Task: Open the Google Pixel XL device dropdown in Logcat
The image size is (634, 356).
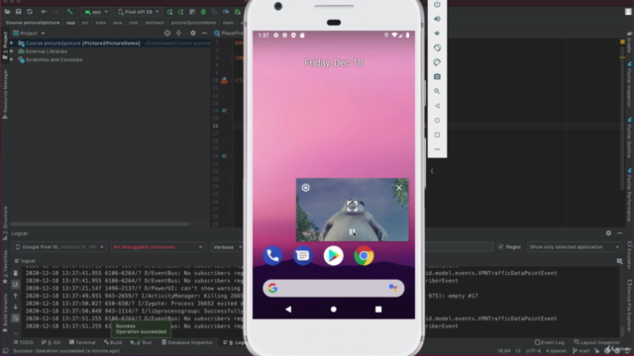Action: tap(59, 247)
